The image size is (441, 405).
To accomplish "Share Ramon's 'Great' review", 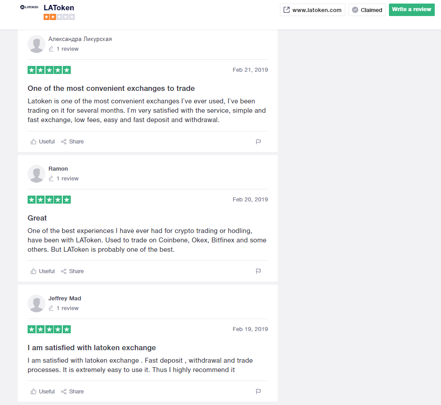I will (x=72, y=271).
